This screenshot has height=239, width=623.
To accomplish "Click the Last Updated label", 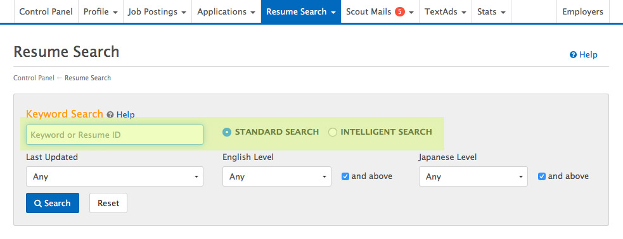I will coord(52,157).
